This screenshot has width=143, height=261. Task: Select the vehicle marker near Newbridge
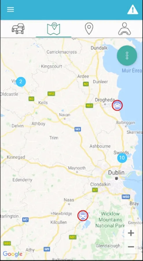click(x=83, y=215)
